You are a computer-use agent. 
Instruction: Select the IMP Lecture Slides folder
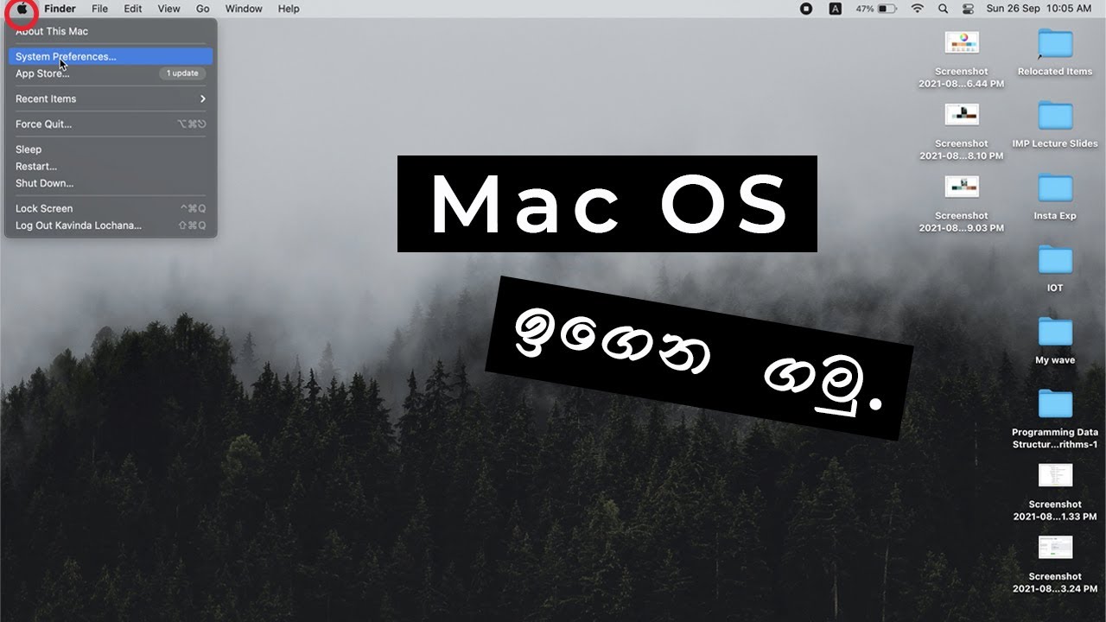coord(1055,124)
